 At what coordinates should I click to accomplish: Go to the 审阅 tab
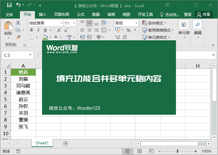pos(111,15)
